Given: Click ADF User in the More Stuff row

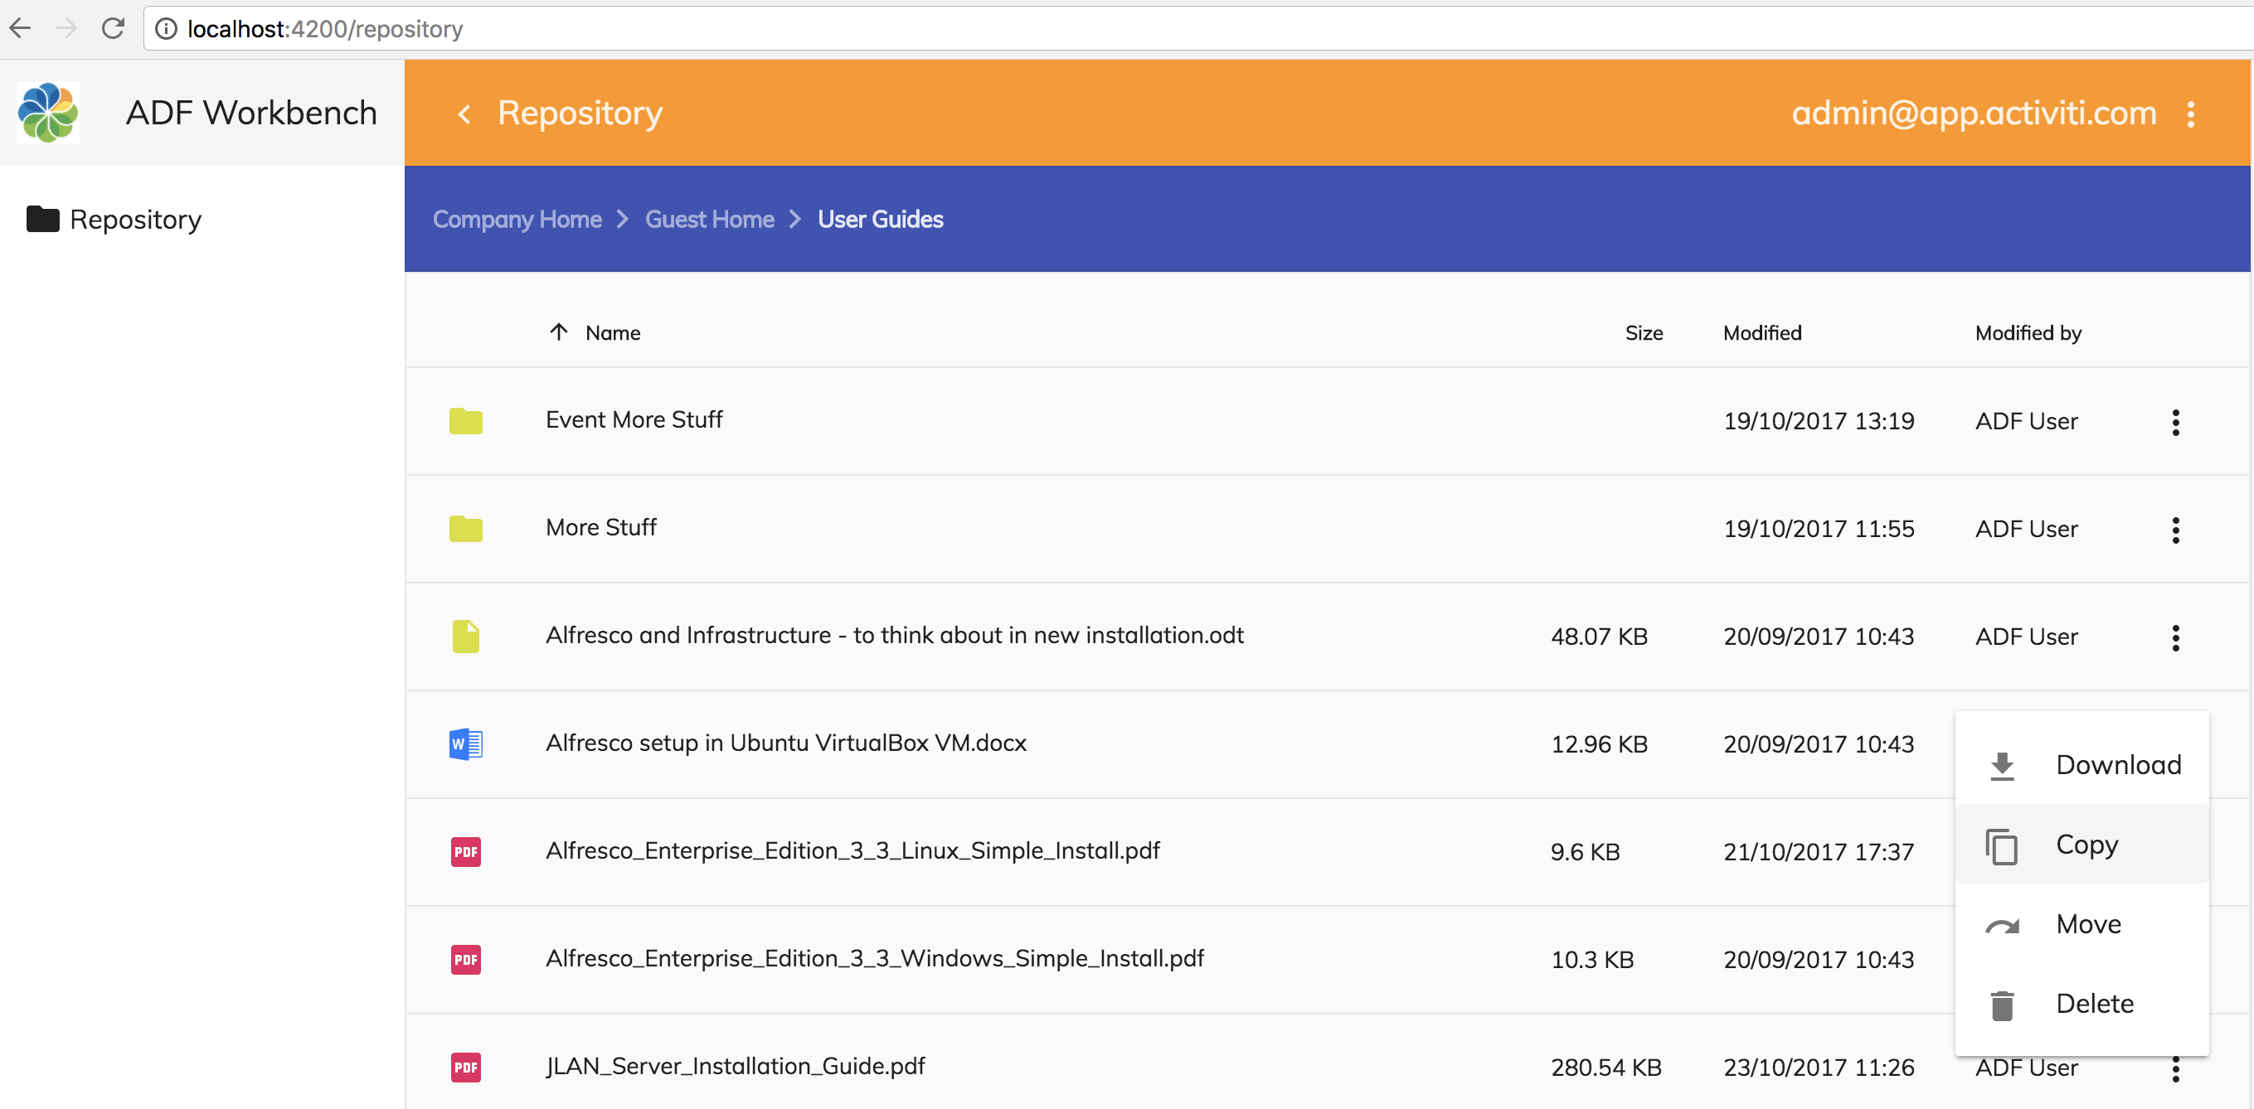Looking at the screenshot, I should pos(2027,528).
